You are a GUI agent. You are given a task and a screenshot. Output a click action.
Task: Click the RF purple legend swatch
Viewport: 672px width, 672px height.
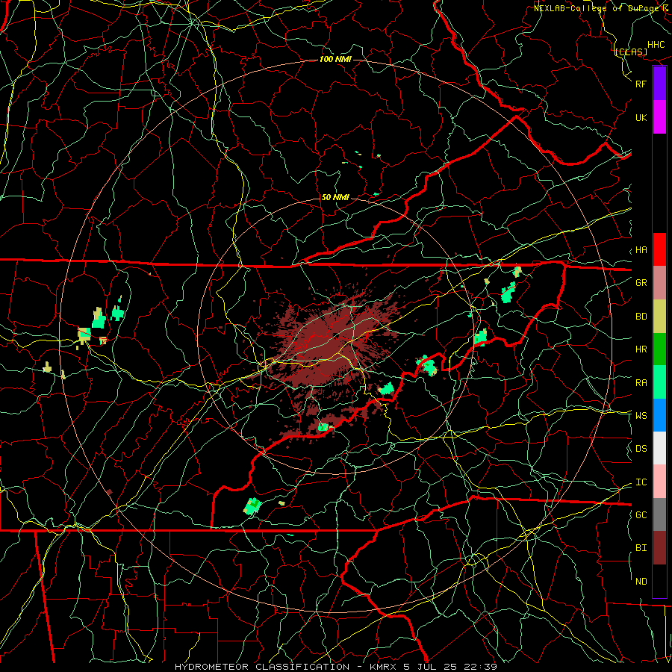click(x=659, y=84)
